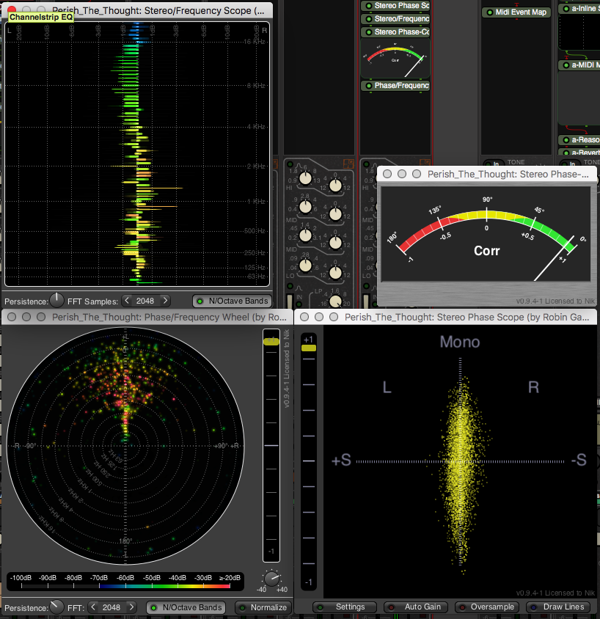Decrease FFT Samples with left arrow

pyautogui.click(x=127, y=301)
